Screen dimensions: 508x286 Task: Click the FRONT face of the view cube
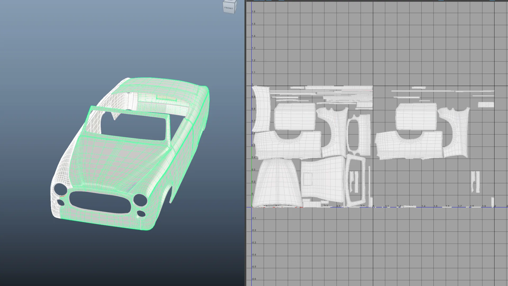pos(229,8)
